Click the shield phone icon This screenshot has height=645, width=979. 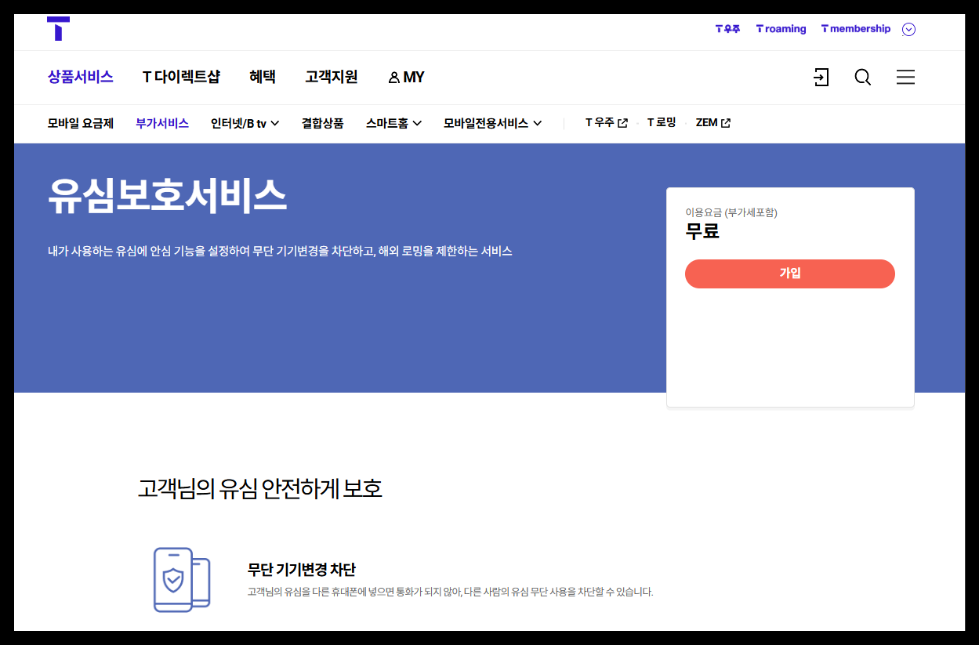point(182,580)
